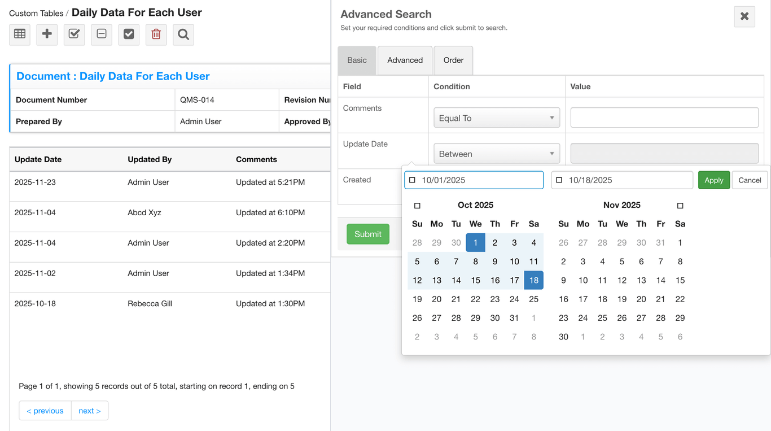Click the calendar icon in the 10/18/2025 field

(x=559, y=180)
